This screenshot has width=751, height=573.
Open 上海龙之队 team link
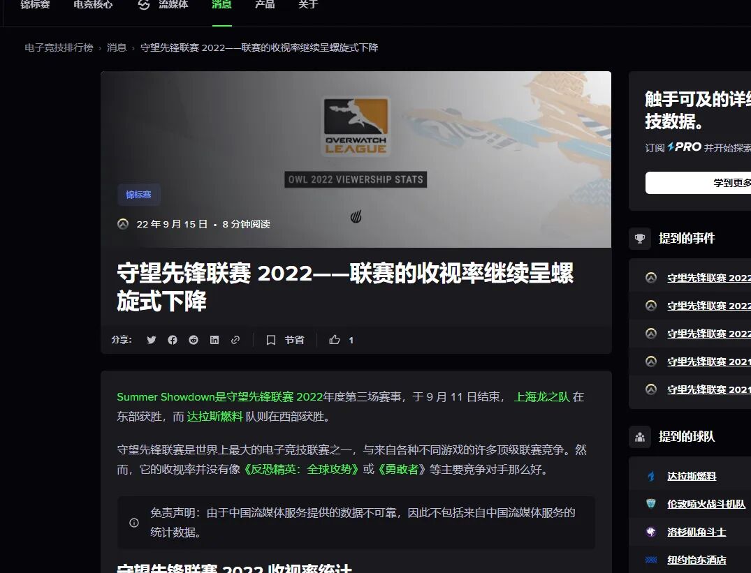coord(541,397)
